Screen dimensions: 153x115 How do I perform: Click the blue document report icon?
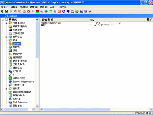pos(55,11)
